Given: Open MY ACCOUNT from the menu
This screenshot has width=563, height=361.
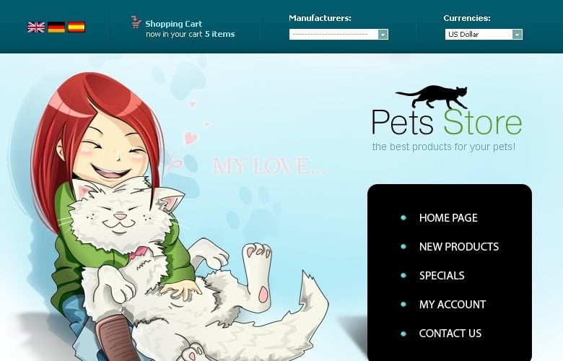Looking at the screenshot, I should [x=453, y=305].
